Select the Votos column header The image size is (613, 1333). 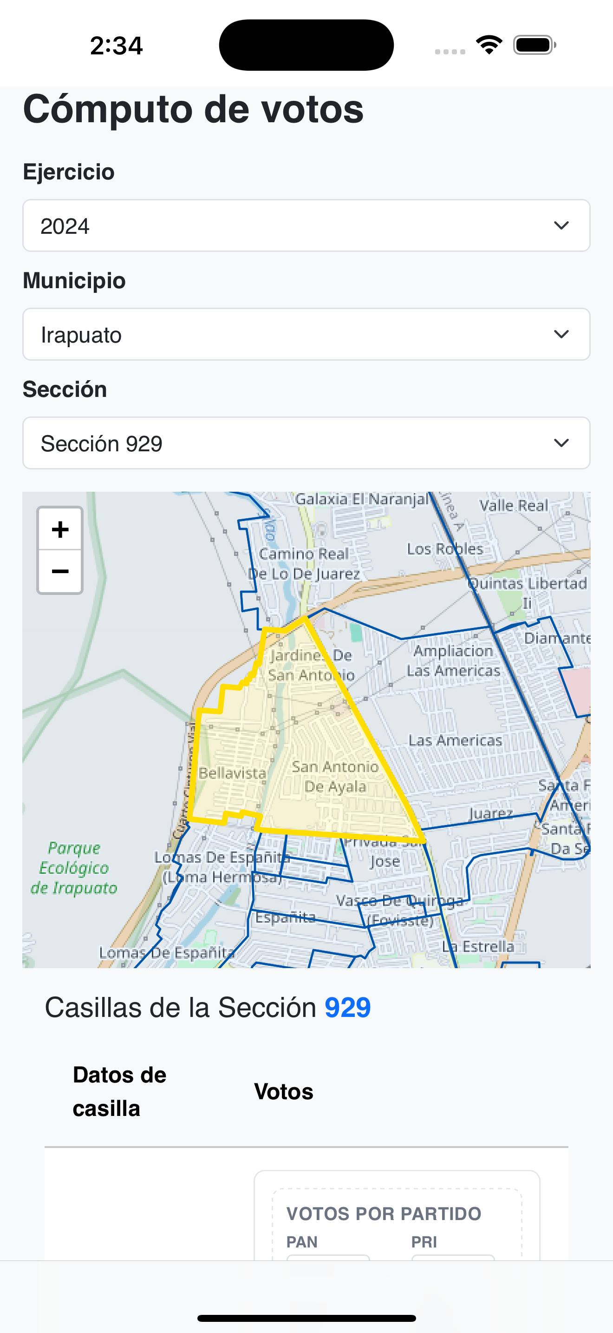click(x=283, y=1091)
